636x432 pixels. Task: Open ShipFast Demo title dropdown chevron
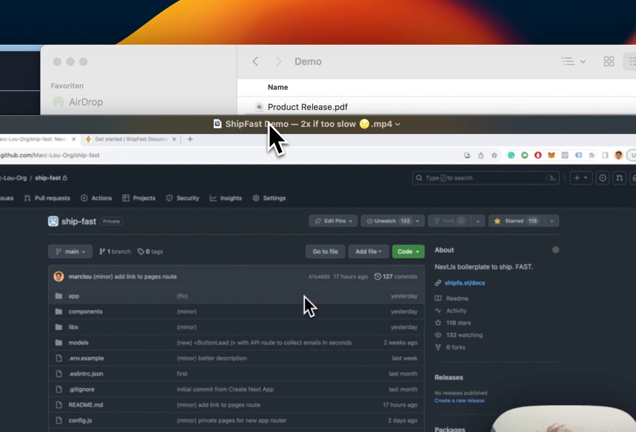[x=397, y=124]
